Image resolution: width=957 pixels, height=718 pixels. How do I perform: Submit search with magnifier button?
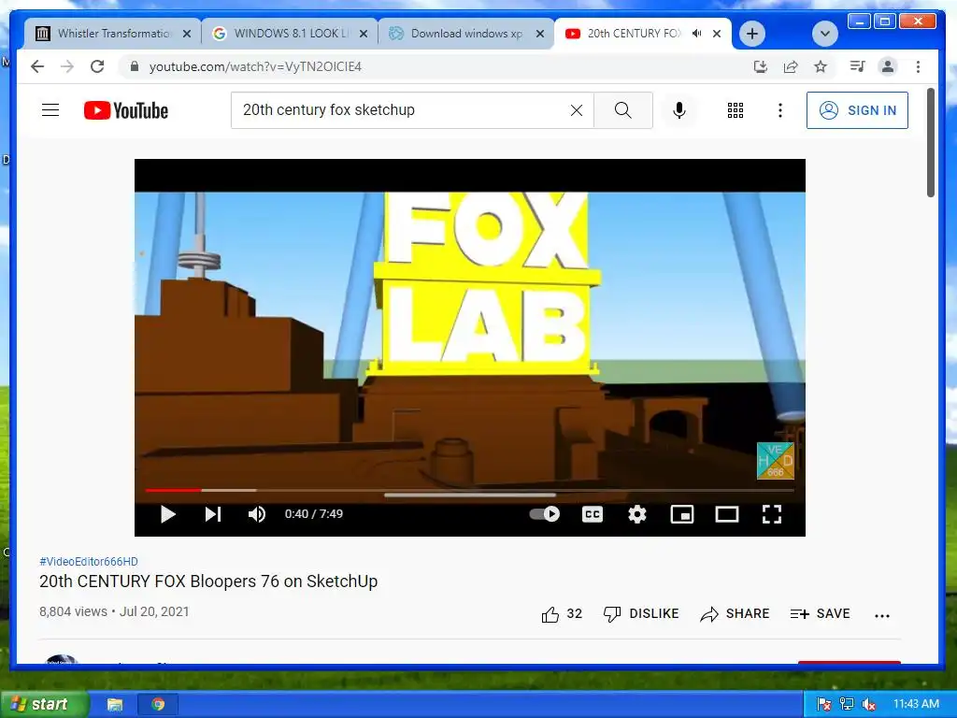622,110
